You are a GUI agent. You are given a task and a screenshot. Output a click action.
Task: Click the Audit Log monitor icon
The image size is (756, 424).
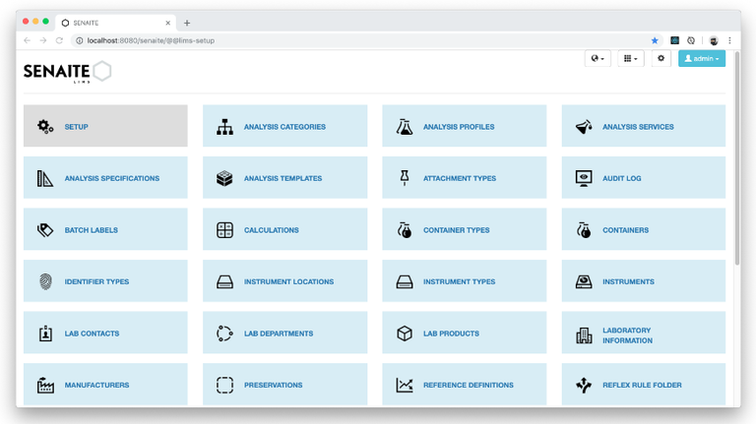(x=584, y=178)
